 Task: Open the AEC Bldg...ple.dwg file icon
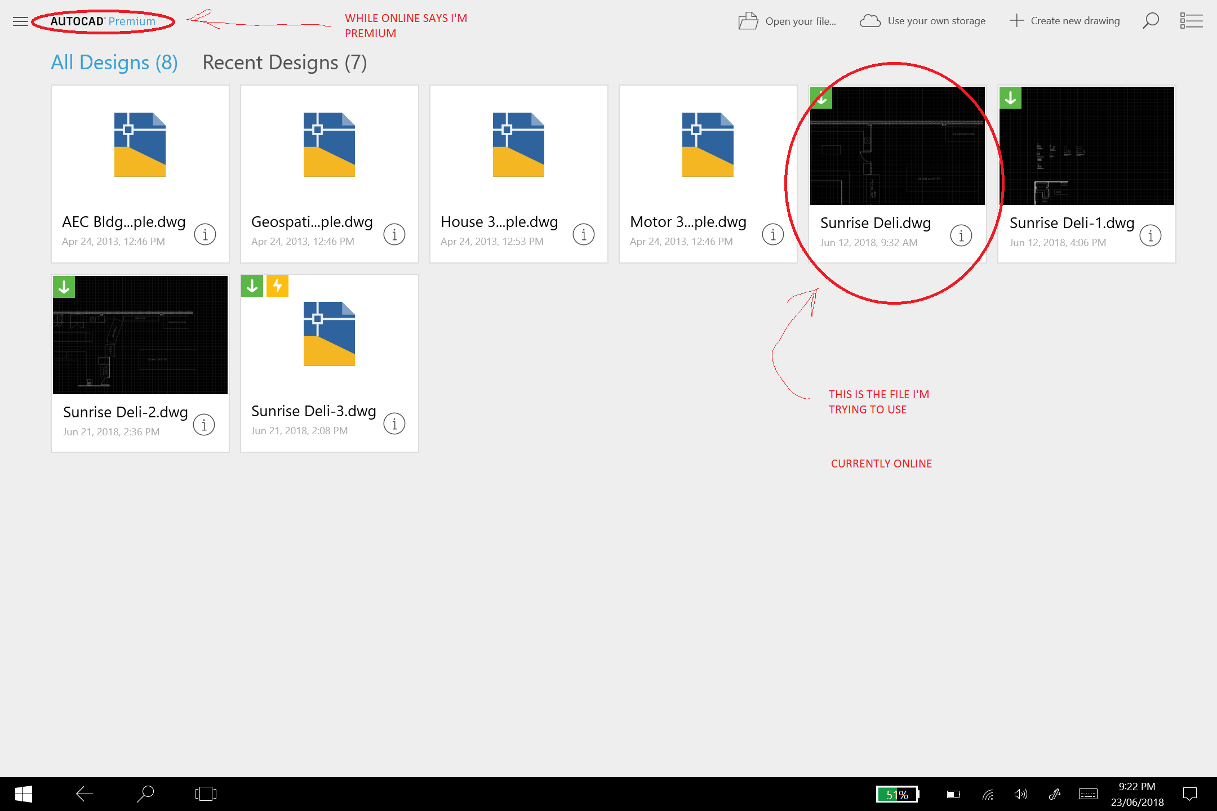pyautogui.click(x=140, y=145)
